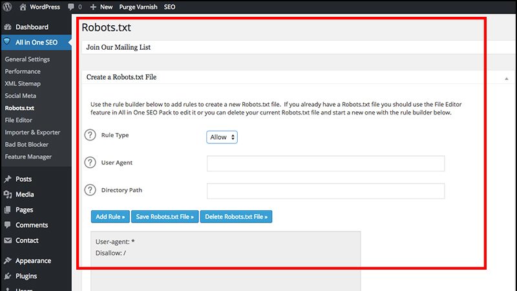Click the Appearance paintbrush icon in sidebar
Image resolution: width=517 pixels, height=291 pixels.
[x=7, y=261]
